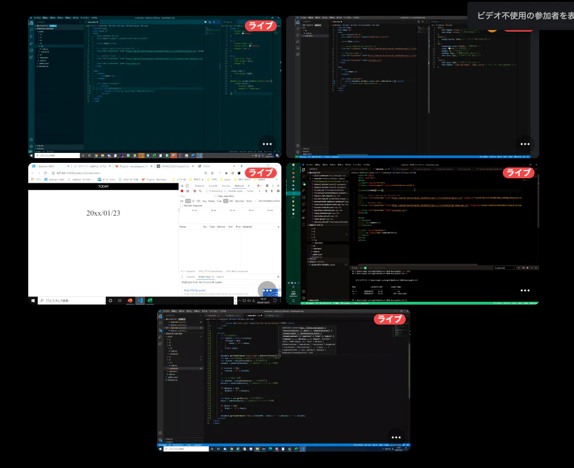Open a new Chrome tab with the plus button

pyautogui.click(x=241, y=166)
